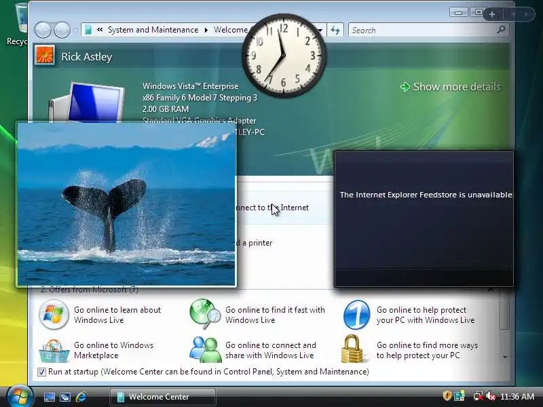Viewport: 543px width, 407px height.
Task: Open Go online to learn about Windows Live
Action: click(117, 315)
